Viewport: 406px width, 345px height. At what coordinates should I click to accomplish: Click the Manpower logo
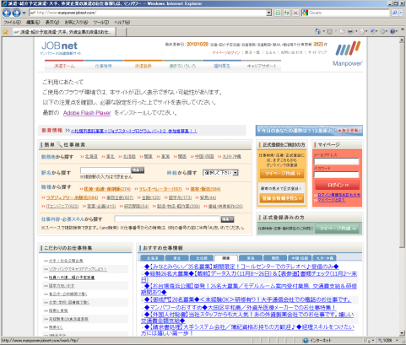coord(348,53)
